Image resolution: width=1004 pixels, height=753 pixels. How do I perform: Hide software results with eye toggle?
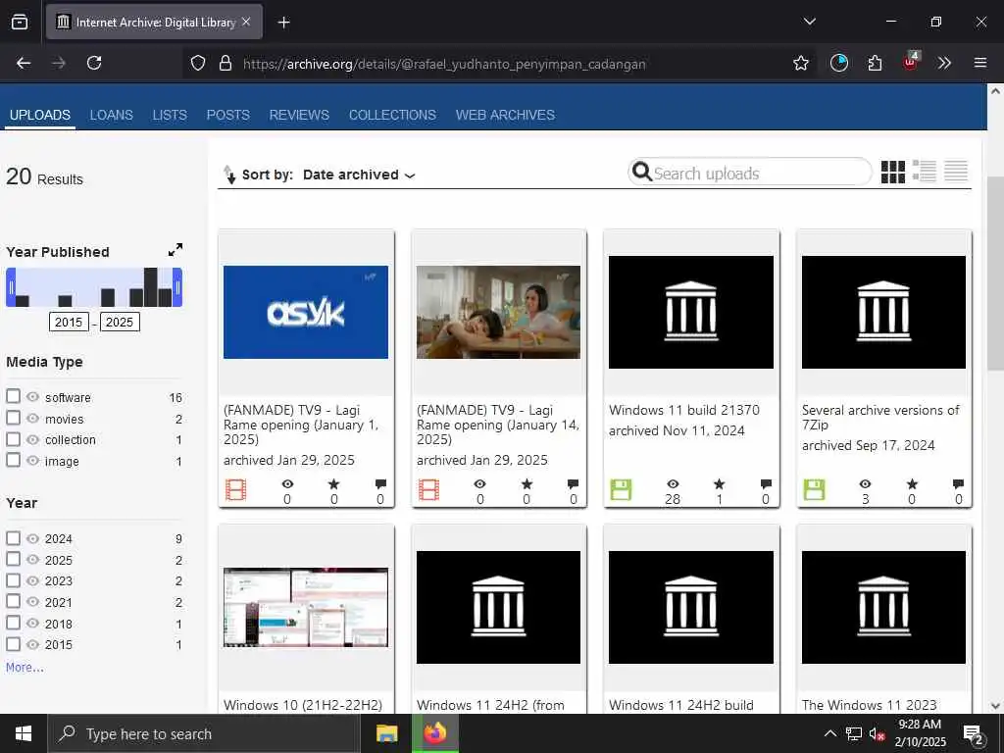coord(32,397)
